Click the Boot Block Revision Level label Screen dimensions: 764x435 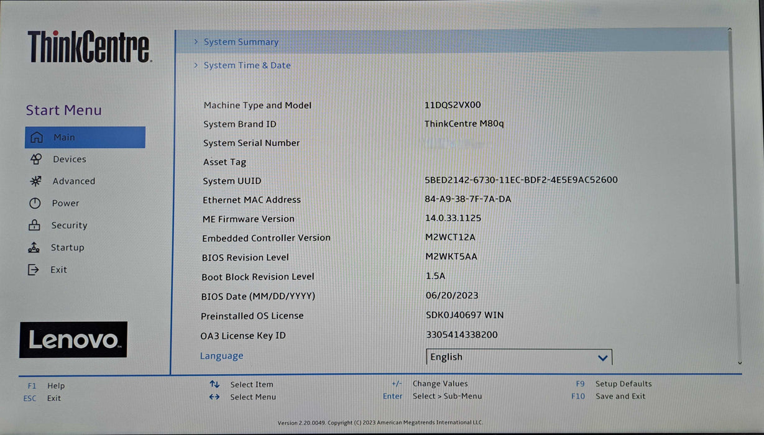coord(257,277)
